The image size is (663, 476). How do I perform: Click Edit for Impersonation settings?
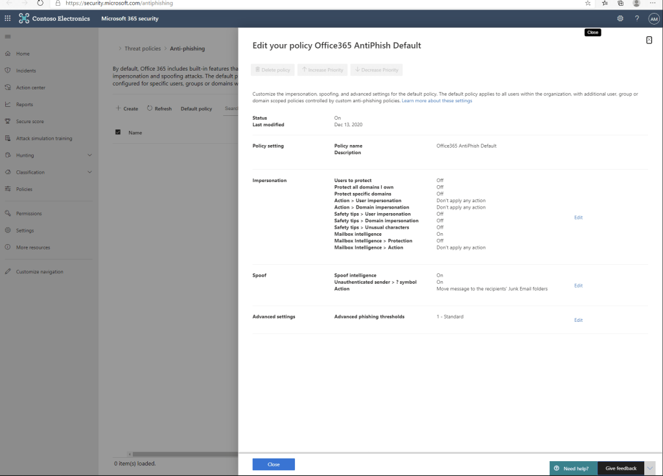click(x=578, y=218)
